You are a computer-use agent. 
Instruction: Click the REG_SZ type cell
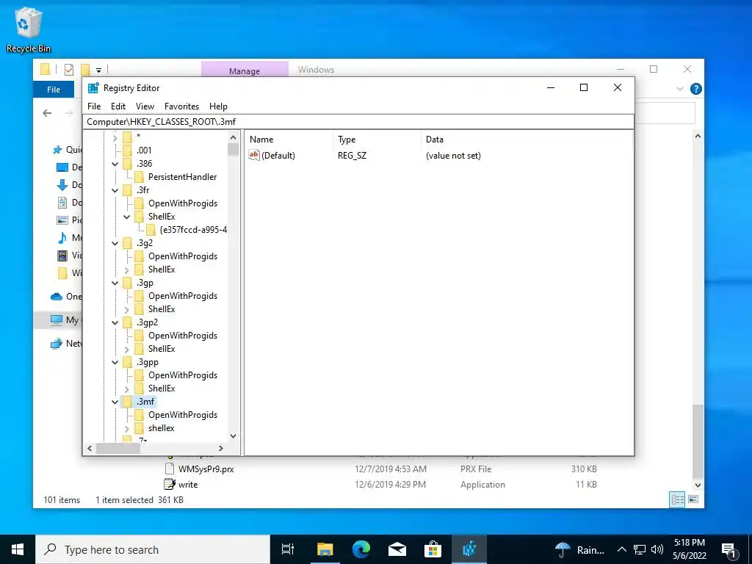pos(352,156)
